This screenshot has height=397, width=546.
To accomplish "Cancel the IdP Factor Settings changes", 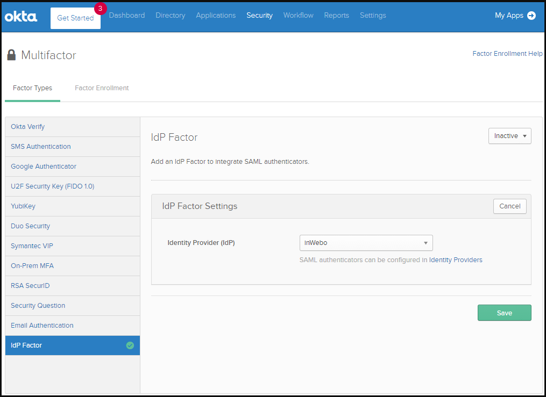I will point(509,206).
